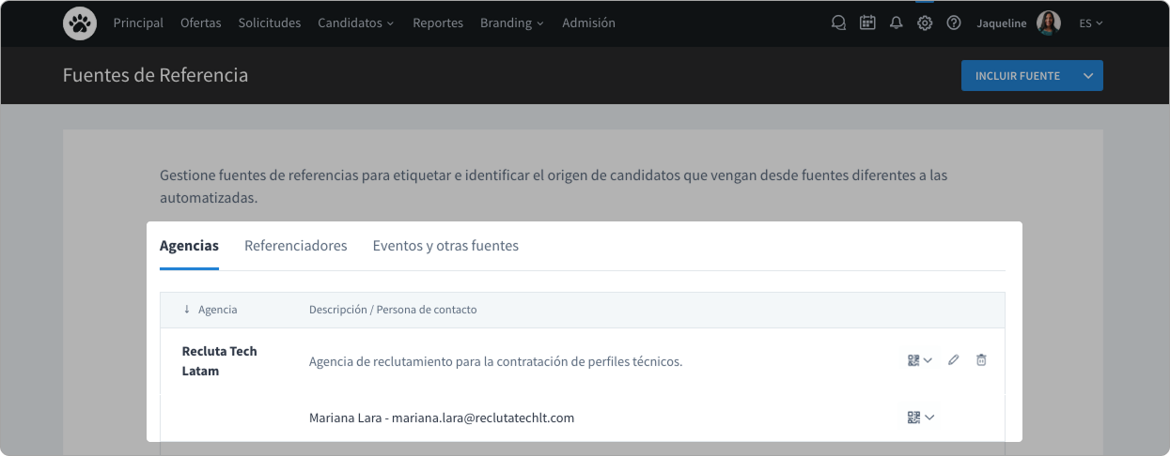Open QR code menu for Mariana Lara

[920, 418]
